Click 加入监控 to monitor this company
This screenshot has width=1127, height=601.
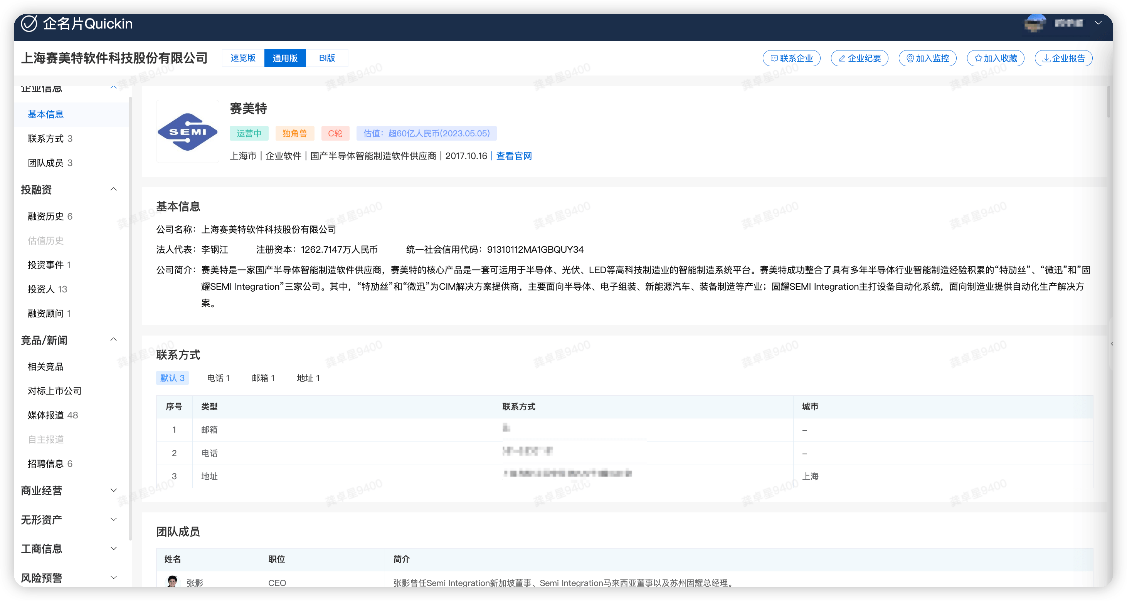point(927,58)
